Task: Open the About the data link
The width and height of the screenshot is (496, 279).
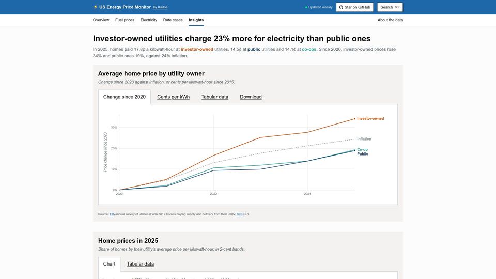Action: [x=390, y=20]
